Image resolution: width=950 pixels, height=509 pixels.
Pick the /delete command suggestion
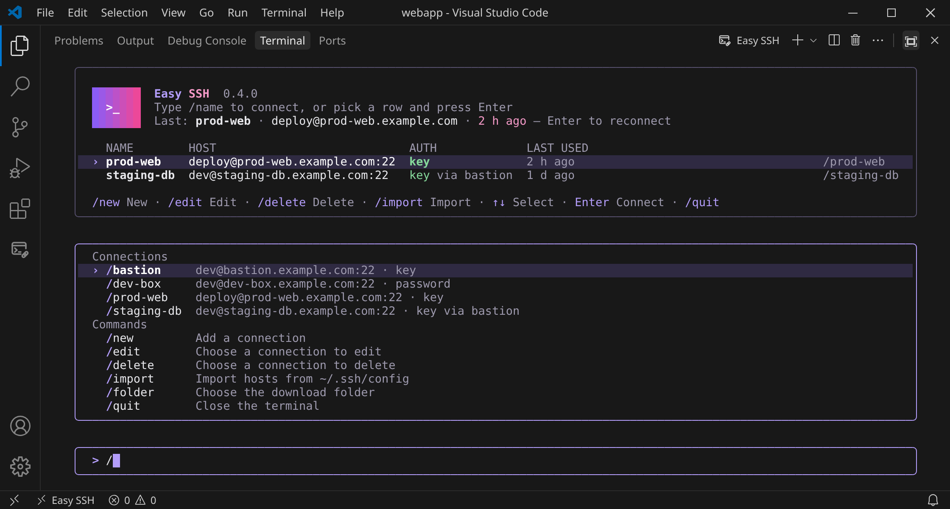pos(495,365)
